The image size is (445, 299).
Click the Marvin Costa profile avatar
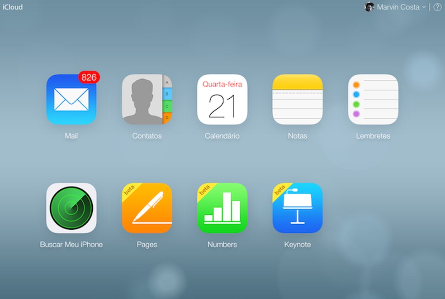coord(369,6)
